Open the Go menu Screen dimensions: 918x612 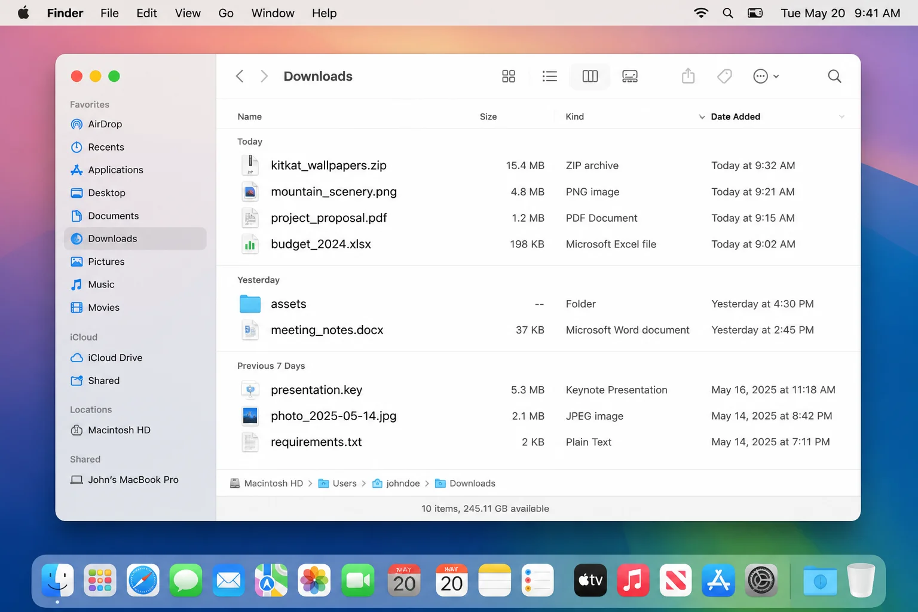pos(226,13)
